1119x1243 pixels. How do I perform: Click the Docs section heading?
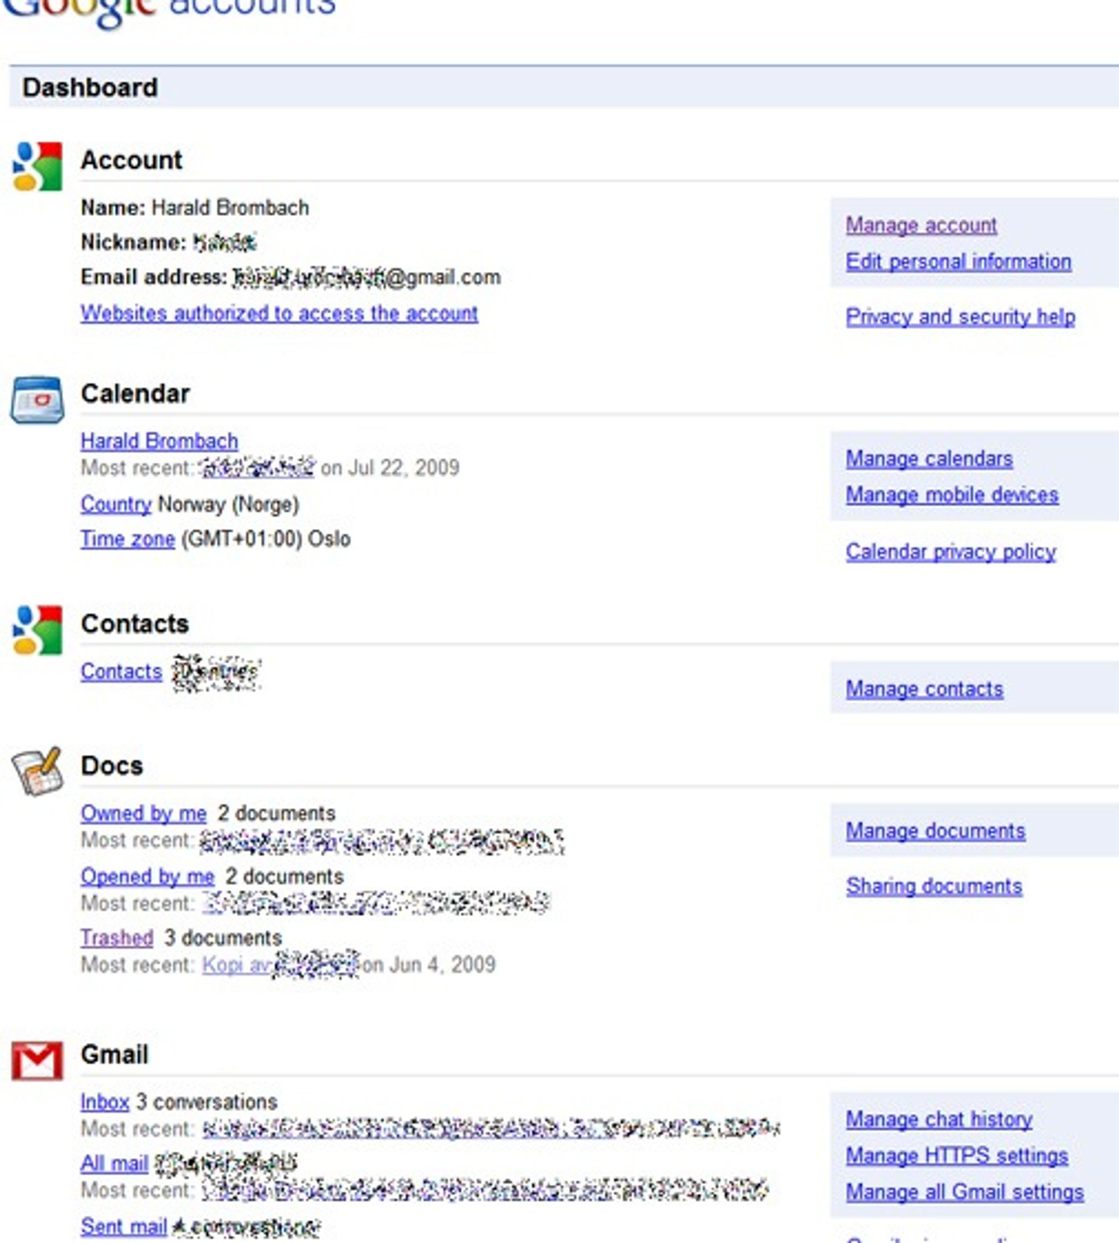coord(112,766)
